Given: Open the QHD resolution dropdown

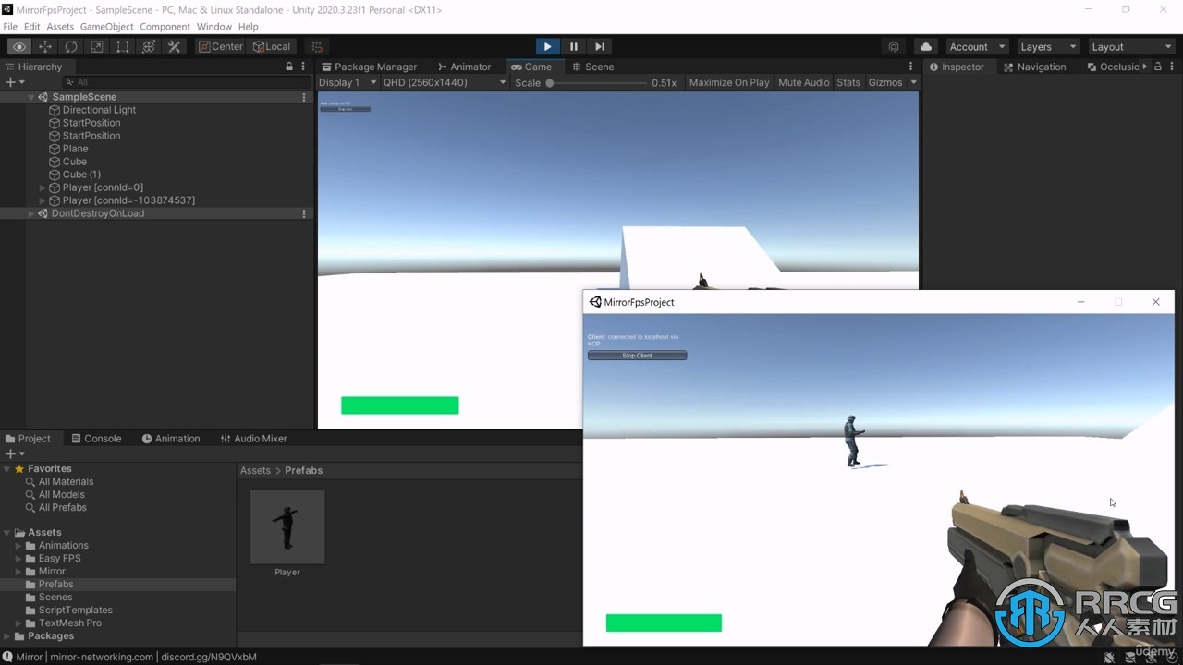Looking at the screenshot, I should [x=445, y=82].
